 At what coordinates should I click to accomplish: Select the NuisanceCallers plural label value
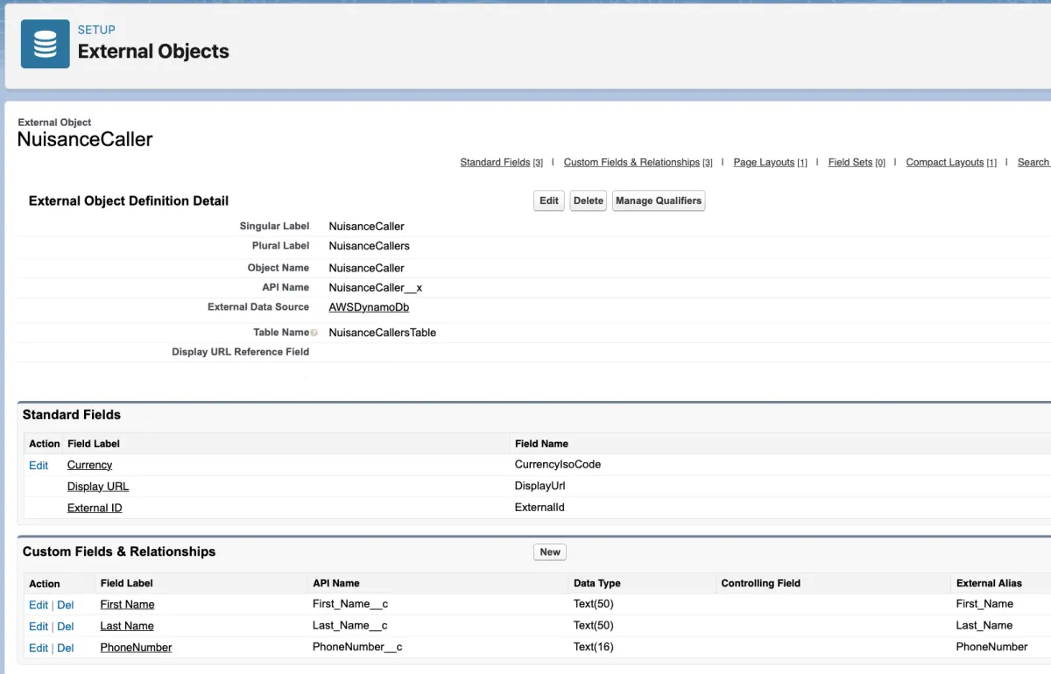point(369,246)
